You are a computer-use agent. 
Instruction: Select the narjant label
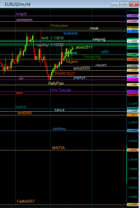click(x=101, y=65)
